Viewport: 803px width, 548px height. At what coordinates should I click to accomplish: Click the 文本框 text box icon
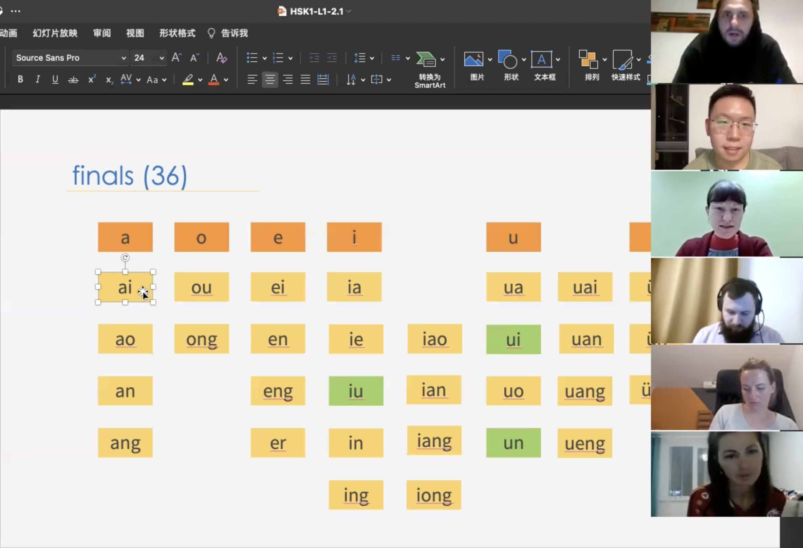point(541,59)
